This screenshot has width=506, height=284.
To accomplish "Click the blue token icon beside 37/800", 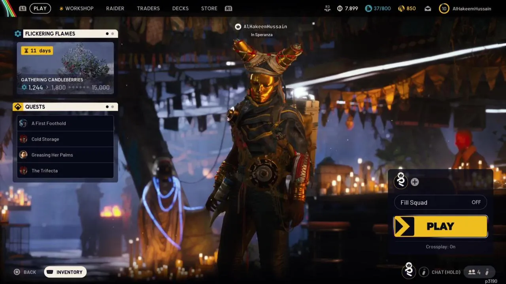I will [368, 8].
